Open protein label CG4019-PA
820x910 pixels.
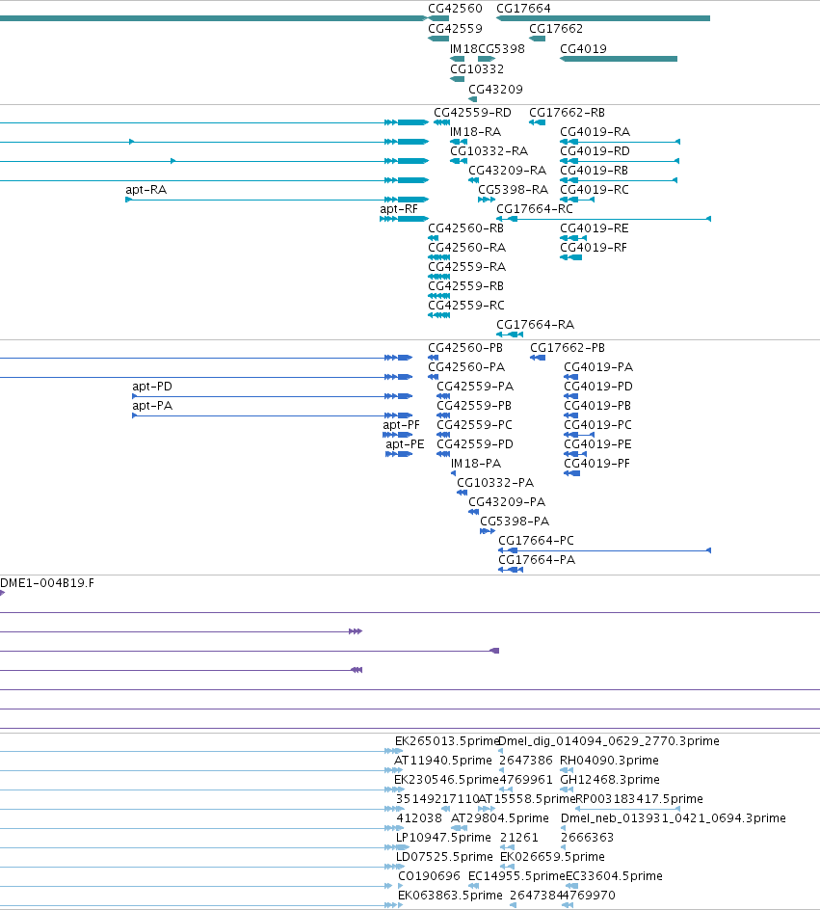(598, 367)
